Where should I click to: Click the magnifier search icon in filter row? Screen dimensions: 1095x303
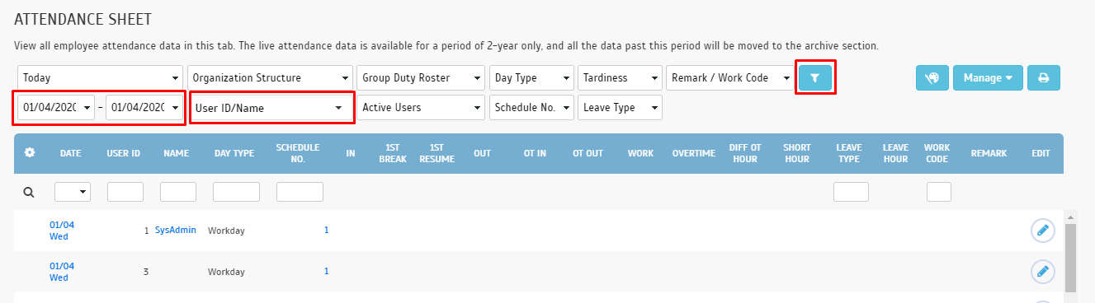(x=29, y=192)
